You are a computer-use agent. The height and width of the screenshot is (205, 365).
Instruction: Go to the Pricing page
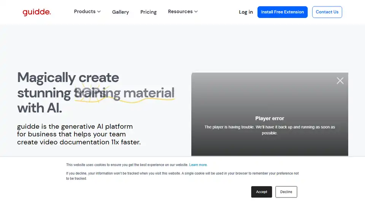pos(148,12)
